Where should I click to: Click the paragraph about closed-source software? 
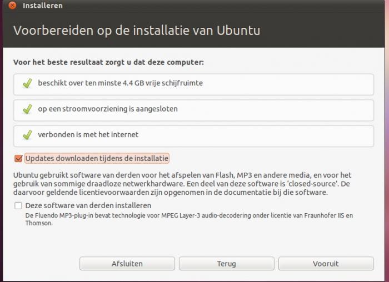(181, 184)
